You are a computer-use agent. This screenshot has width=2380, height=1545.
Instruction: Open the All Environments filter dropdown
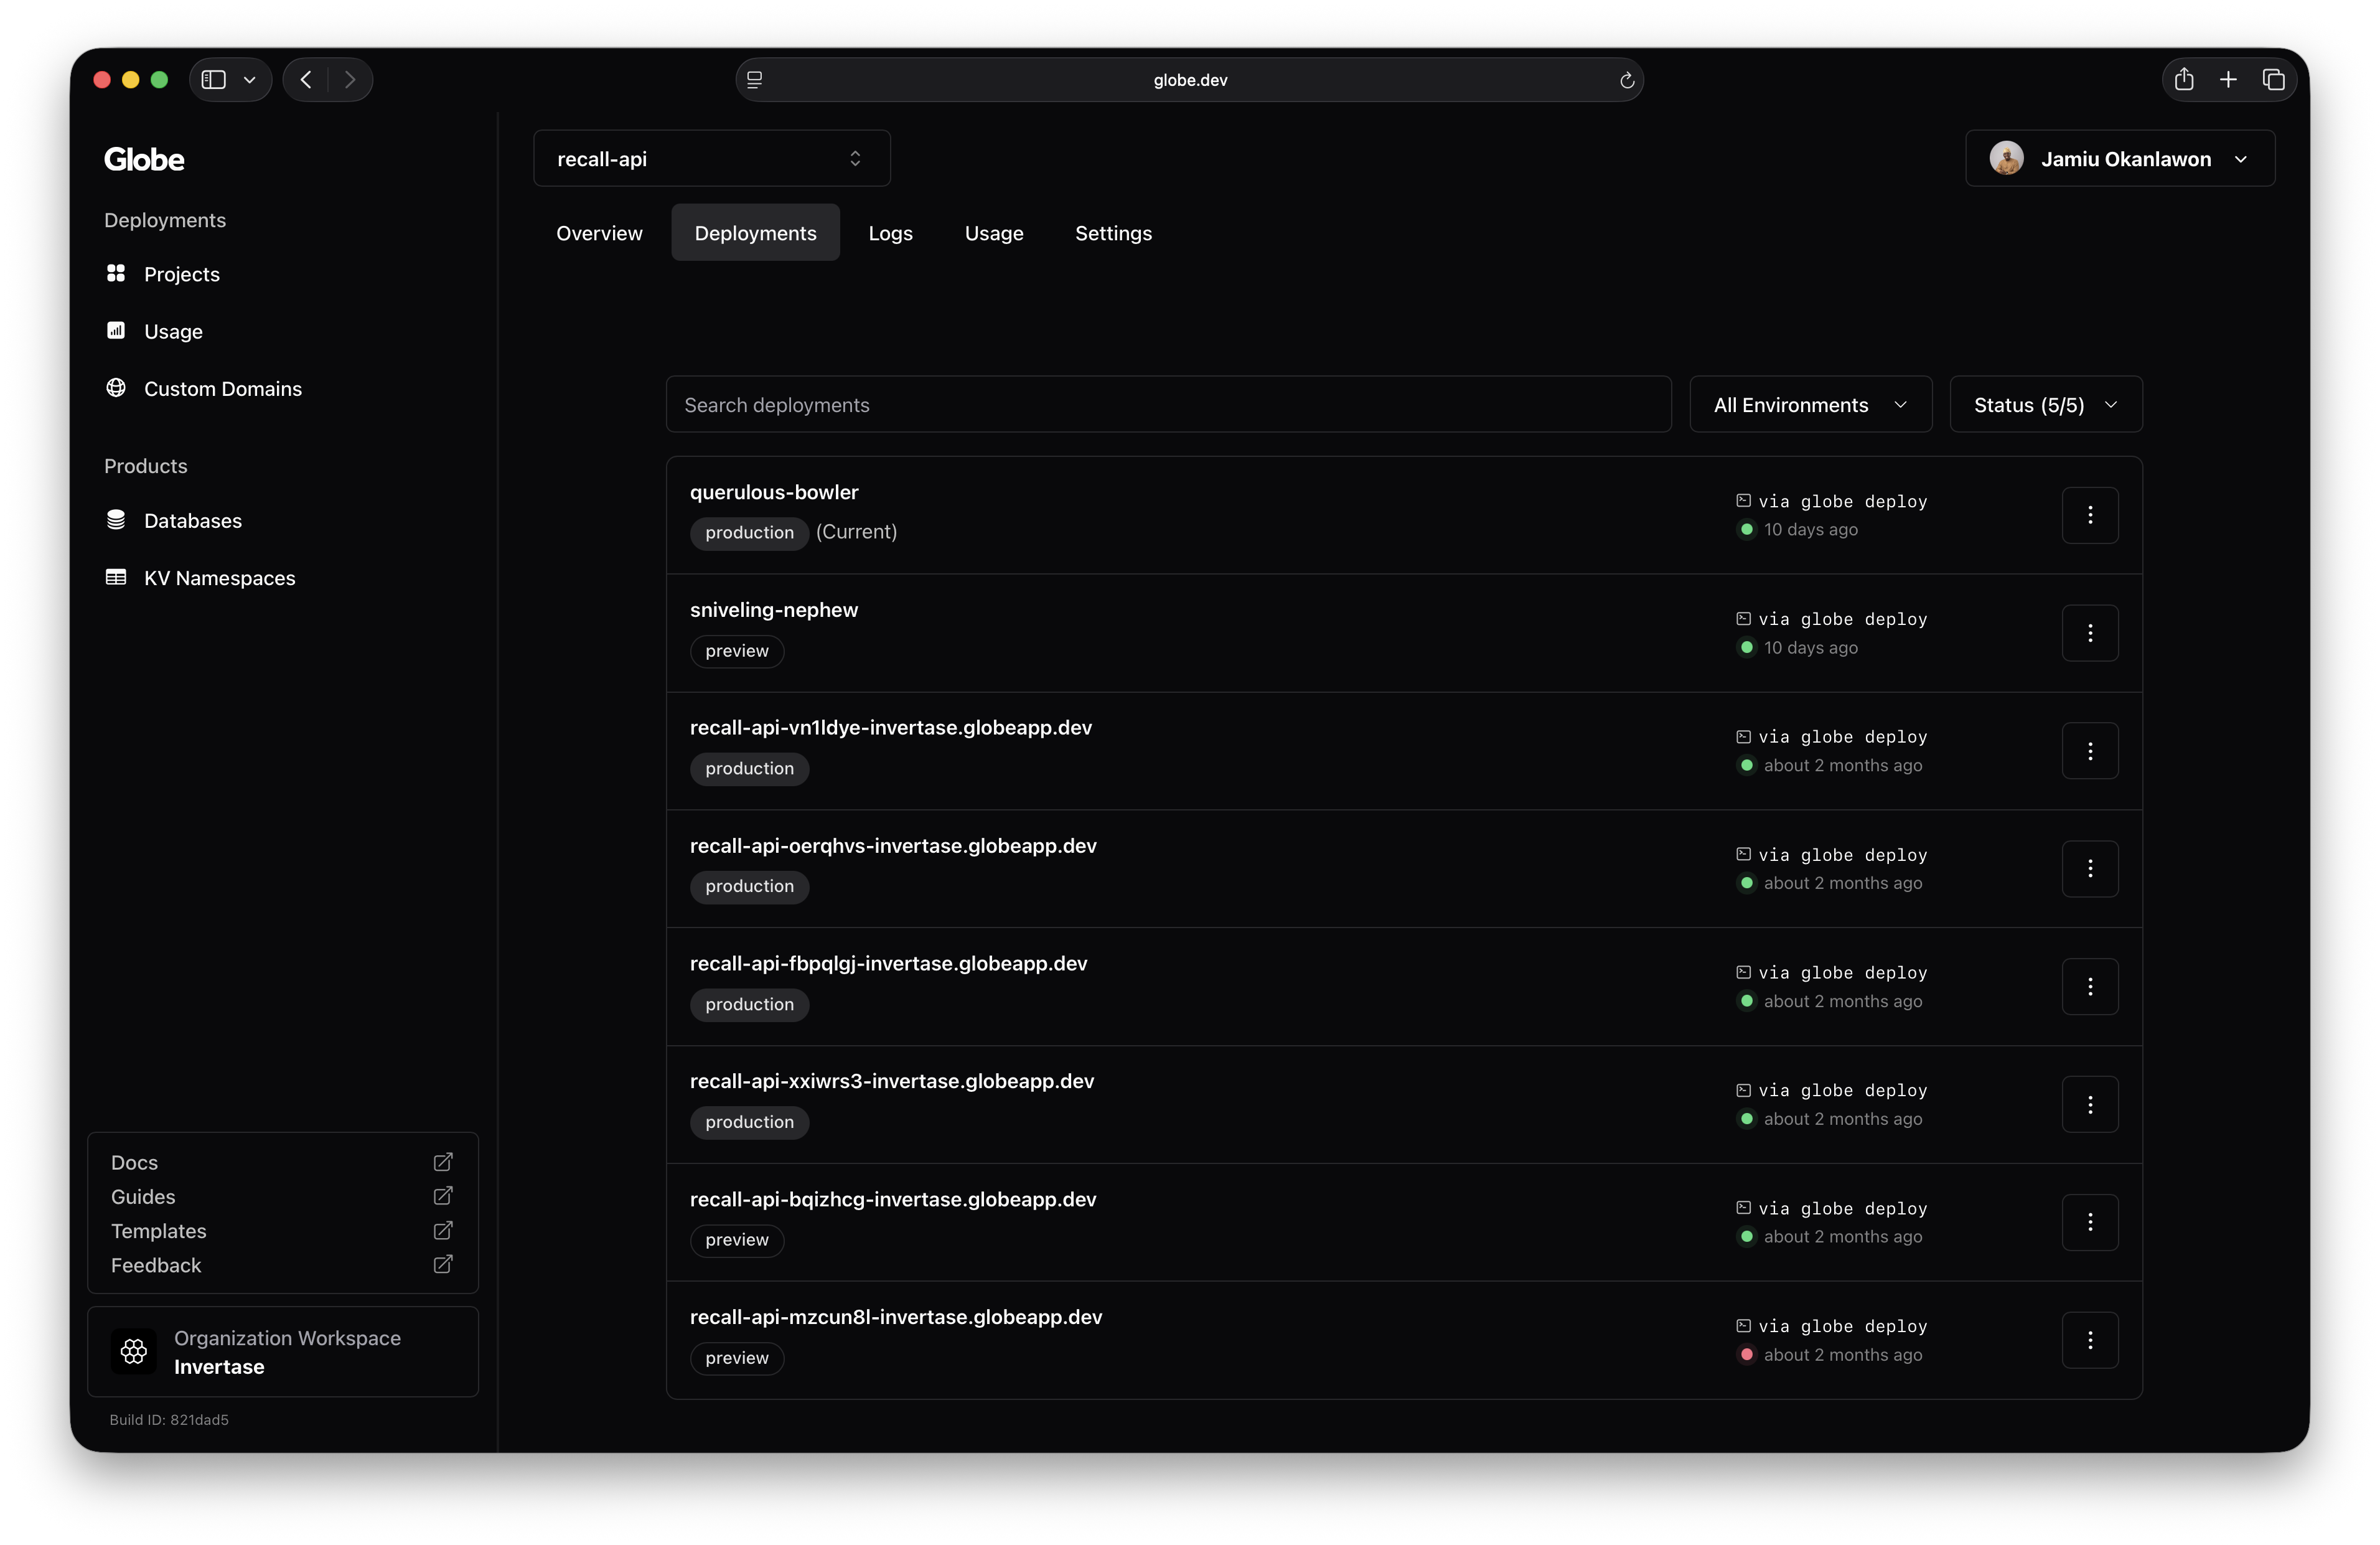pos(1810,405)
